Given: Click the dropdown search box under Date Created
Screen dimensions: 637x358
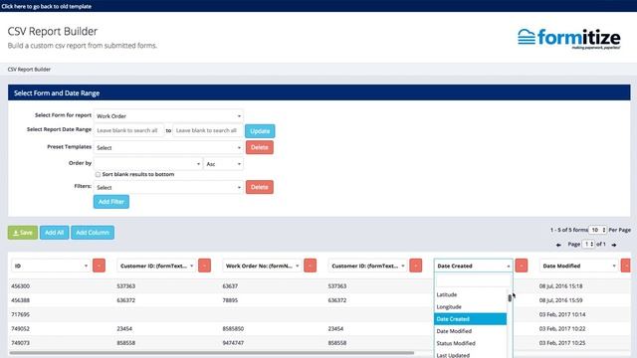Looking at the screenshot, I should point(474,280).
